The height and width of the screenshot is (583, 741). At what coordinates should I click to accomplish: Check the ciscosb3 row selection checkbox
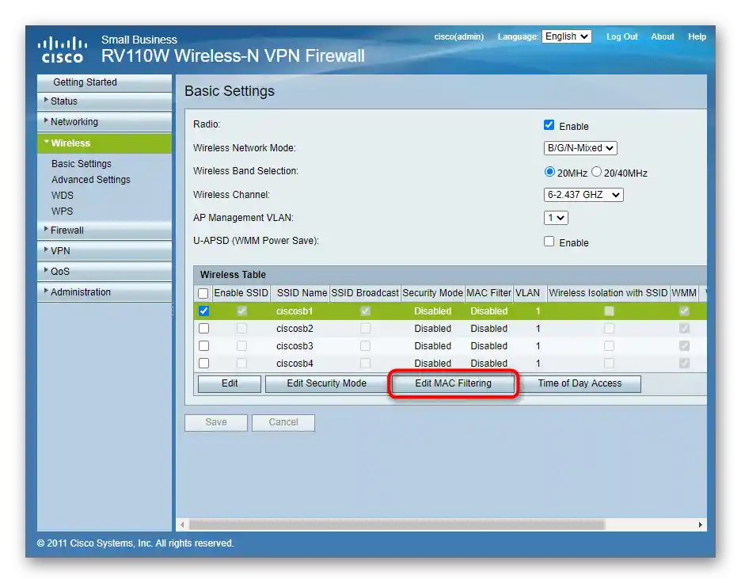pos(203,345)
